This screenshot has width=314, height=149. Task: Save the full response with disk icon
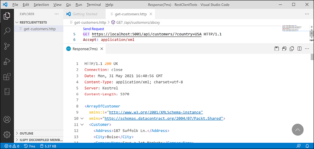point(277,49)
